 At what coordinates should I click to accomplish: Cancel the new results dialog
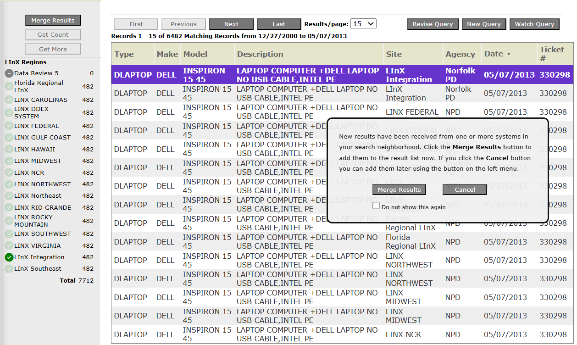coord(465,190)
